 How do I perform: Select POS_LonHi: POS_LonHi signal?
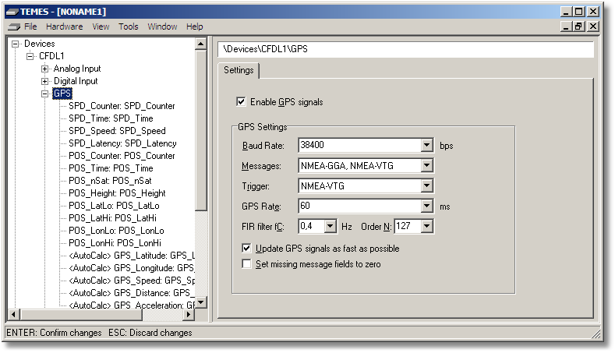[x=115, y=243]
